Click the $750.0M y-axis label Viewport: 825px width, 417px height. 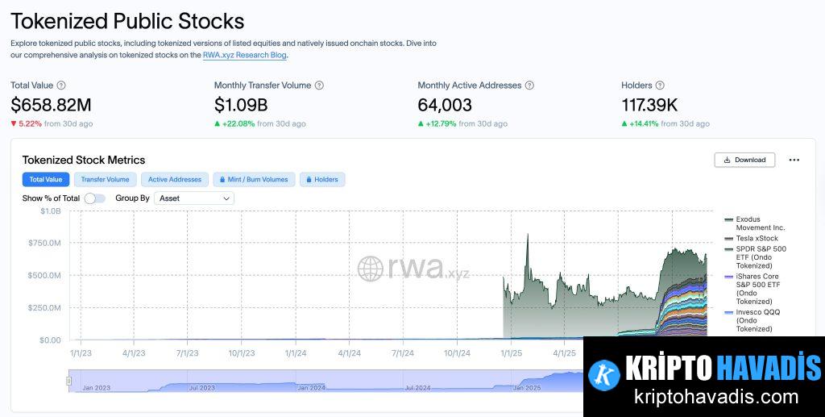coord(45,243)
